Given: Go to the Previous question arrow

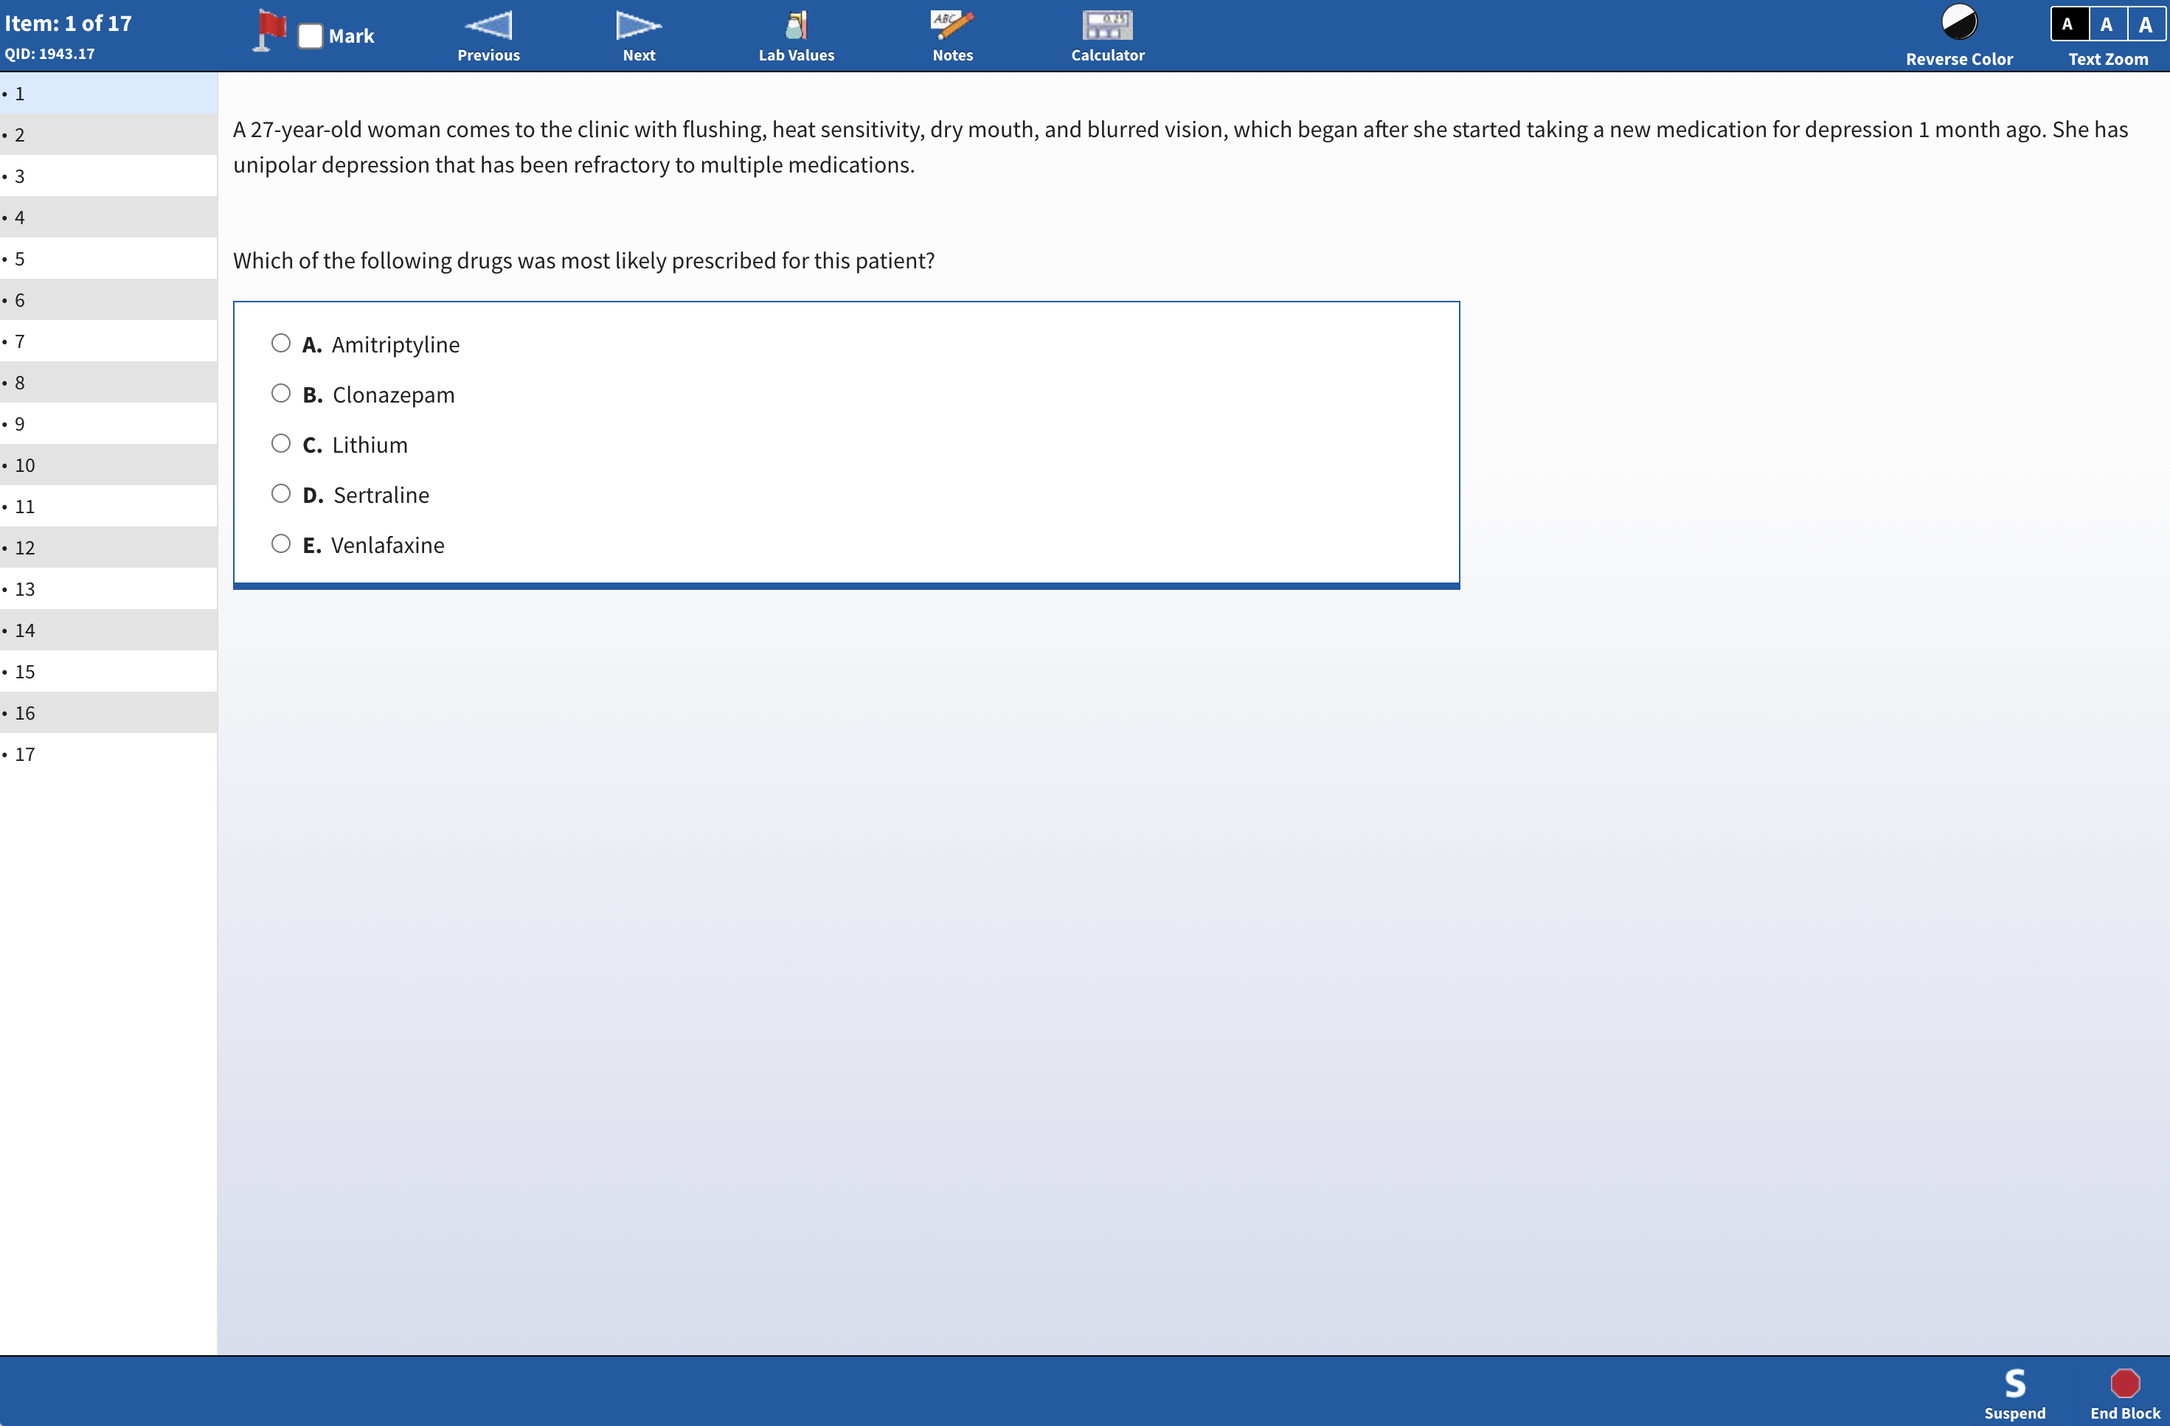Looking at the screenshot, I should point(489,26).
